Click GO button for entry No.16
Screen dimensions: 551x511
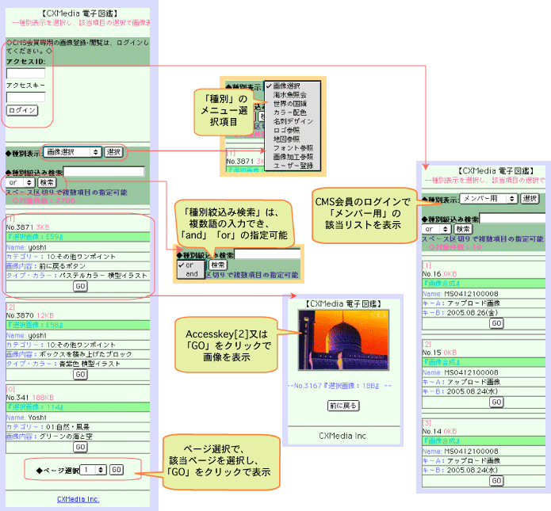[496, 323]
